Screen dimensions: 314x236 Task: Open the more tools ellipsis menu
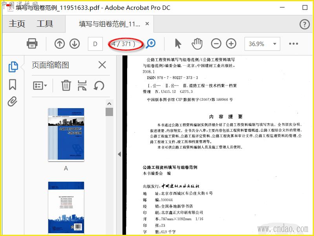point(293,44)
